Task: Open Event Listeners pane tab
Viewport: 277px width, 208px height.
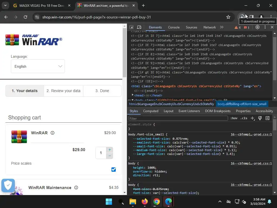Action: tap(189, 111)
